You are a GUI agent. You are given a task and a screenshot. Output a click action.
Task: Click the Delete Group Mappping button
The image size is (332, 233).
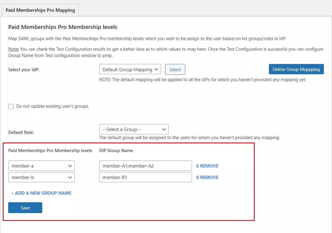tap(296, 69)
